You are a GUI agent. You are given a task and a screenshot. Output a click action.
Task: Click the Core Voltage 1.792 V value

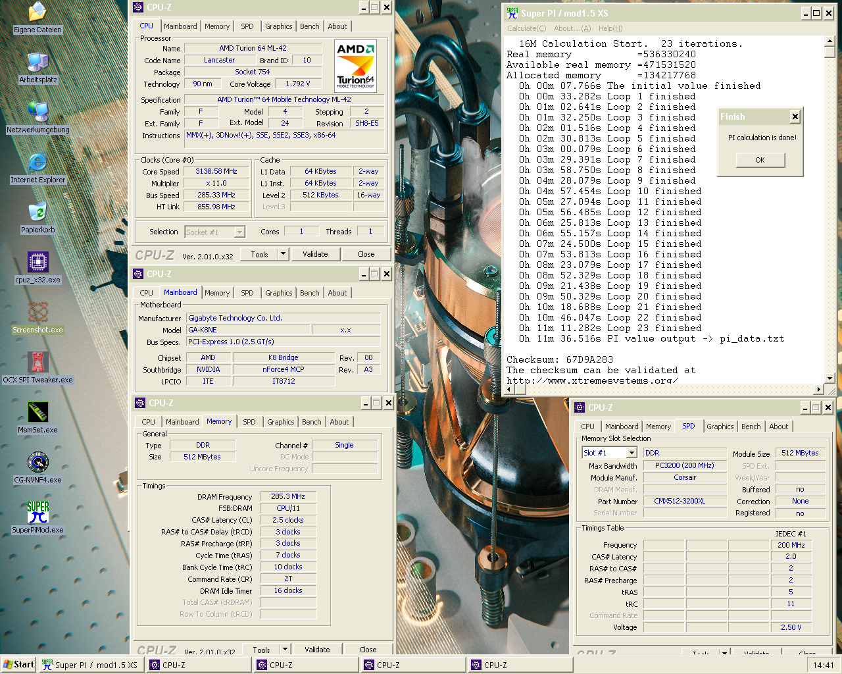pyautogui.click(x=298, y=84)
